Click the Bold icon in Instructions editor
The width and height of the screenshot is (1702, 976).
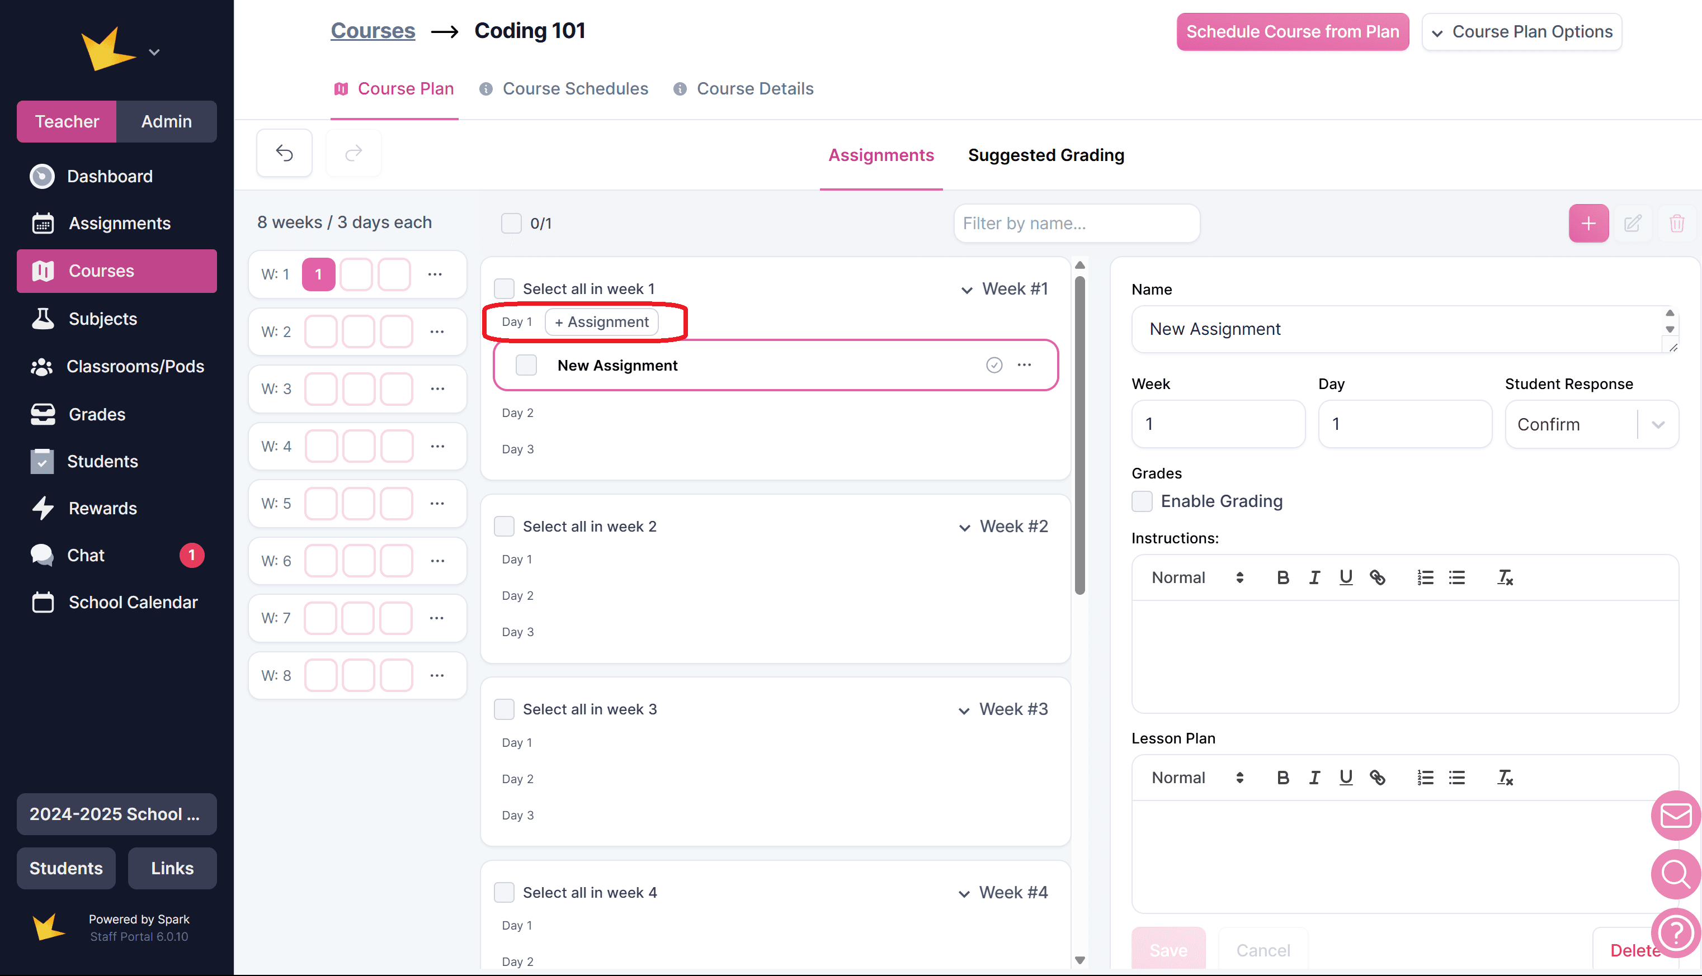click(x=1282, y=577)
